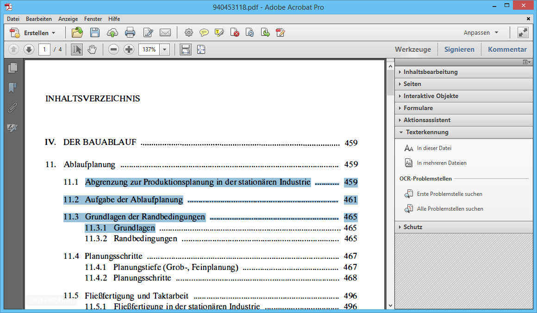Click the Open file folder icon

(77, 32)
